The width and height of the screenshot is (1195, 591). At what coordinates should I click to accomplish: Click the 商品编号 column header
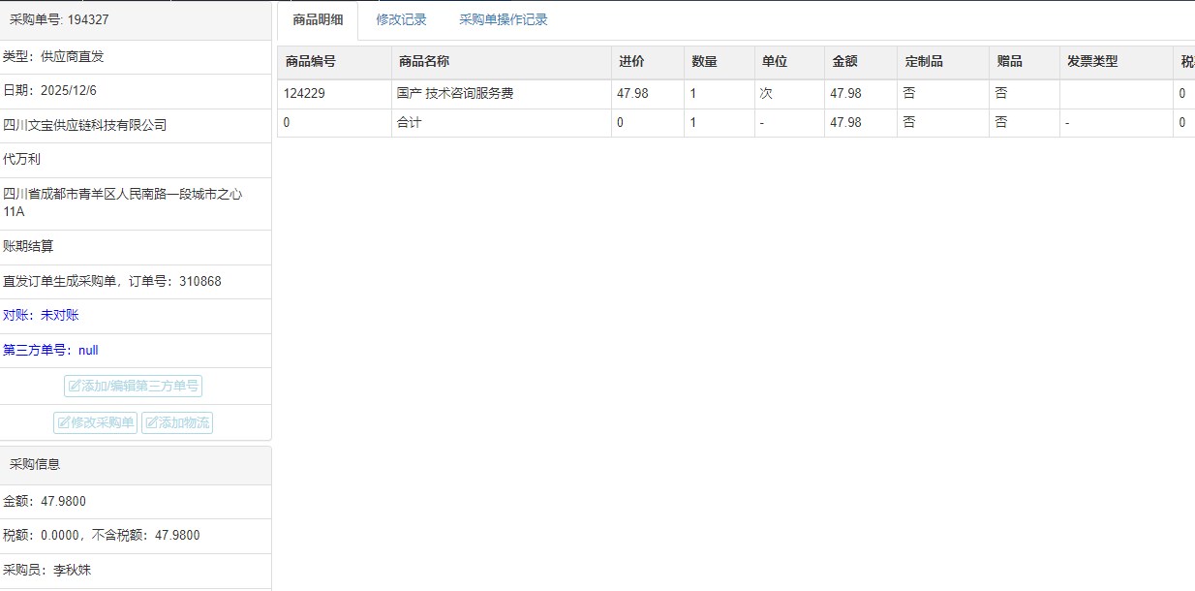click(311, 61)
